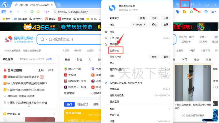
Task: Toggle 页面静音 in the menu
Action: pyautogui.click(x=137, y=89)
